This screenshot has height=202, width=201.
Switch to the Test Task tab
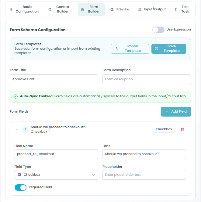point(182,9)
